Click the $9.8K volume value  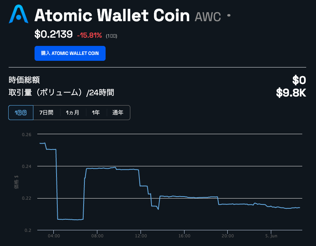(x=291, y=93)
